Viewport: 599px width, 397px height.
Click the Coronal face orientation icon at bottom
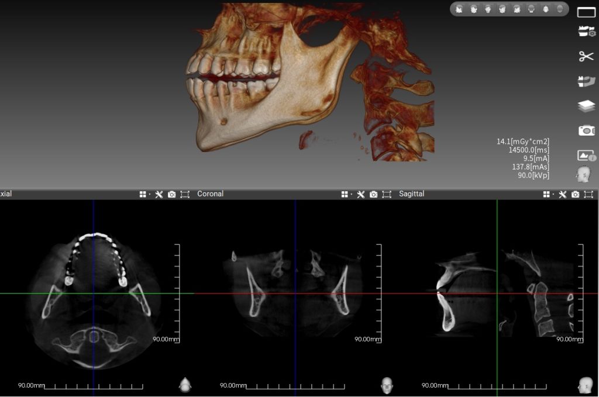click(386, 384)
